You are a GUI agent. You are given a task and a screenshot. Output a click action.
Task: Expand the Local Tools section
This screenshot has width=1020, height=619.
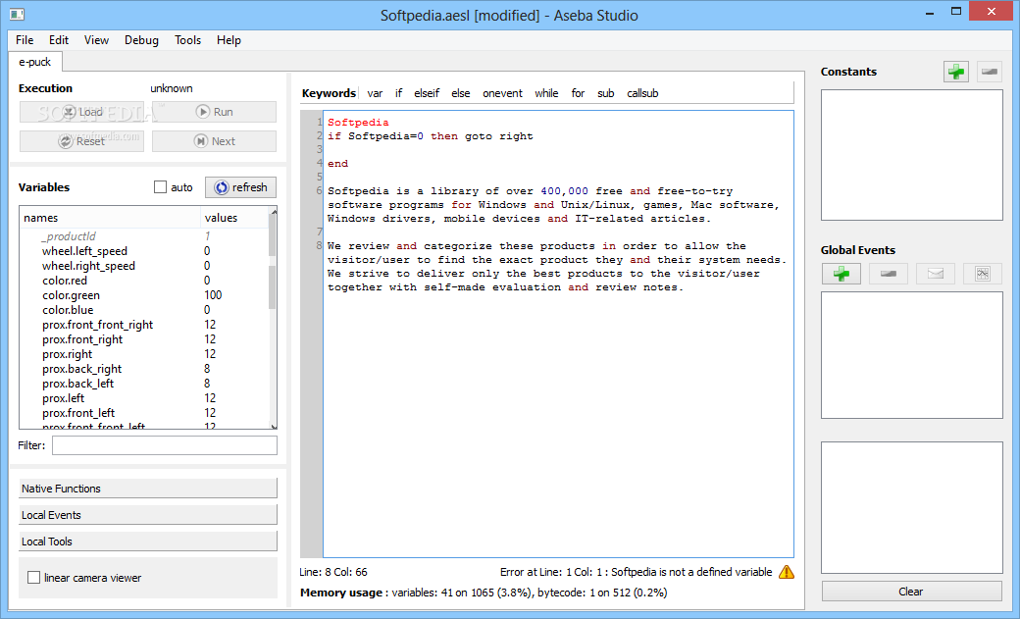pos(148,542)
